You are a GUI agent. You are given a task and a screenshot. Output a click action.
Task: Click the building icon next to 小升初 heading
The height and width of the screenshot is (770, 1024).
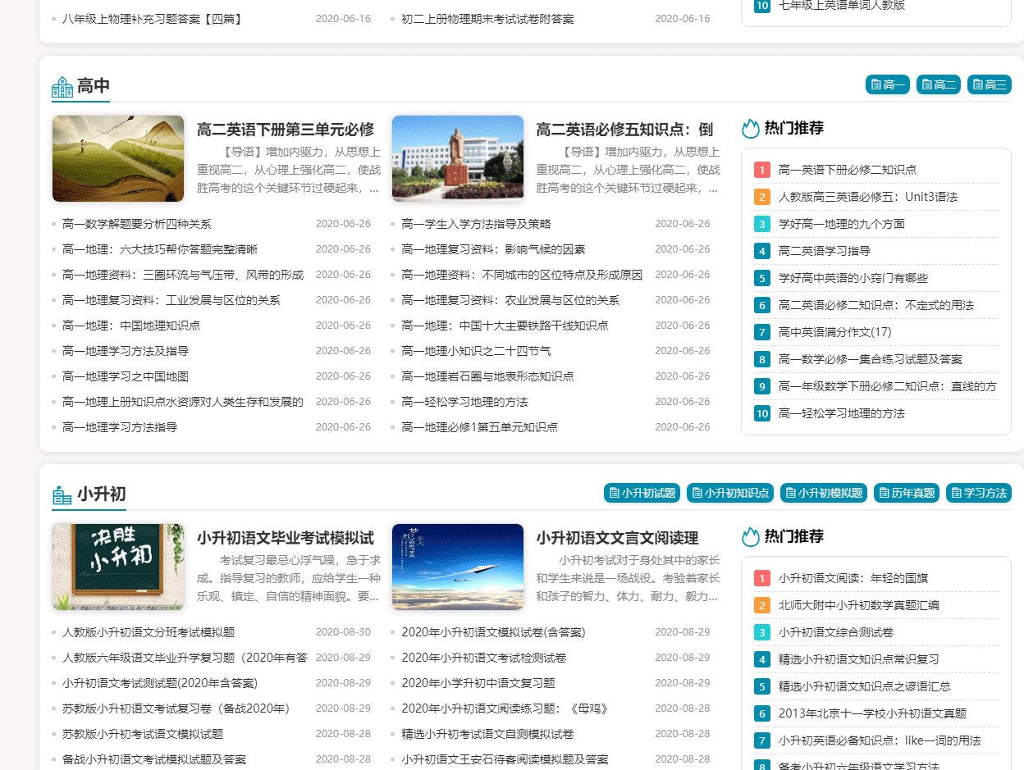point(62,493)
